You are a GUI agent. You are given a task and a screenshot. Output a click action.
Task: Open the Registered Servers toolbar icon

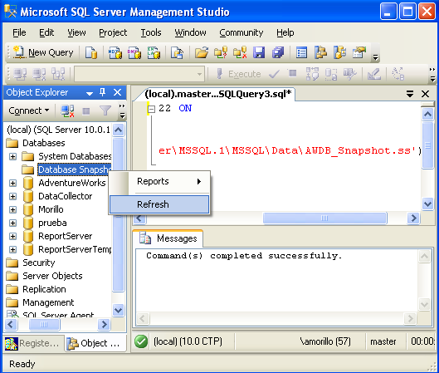tap(301, 52)
